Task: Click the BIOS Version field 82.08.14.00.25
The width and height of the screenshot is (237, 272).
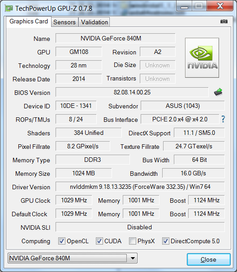Action: pos(132,92)
